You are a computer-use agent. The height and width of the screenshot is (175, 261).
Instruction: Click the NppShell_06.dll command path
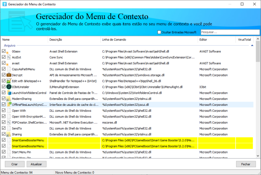tap(132, 81)
